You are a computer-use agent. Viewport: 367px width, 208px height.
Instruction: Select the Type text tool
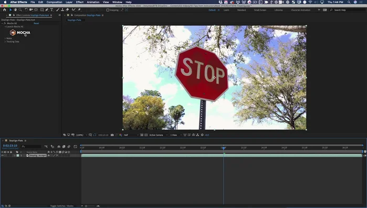(x=51, y=10)
